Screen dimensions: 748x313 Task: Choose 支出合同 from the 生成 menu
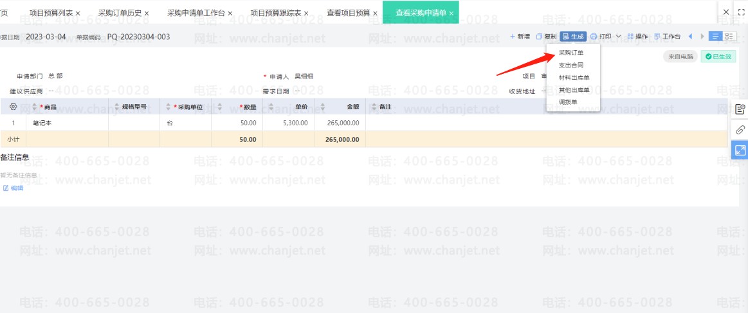(571, 65)
